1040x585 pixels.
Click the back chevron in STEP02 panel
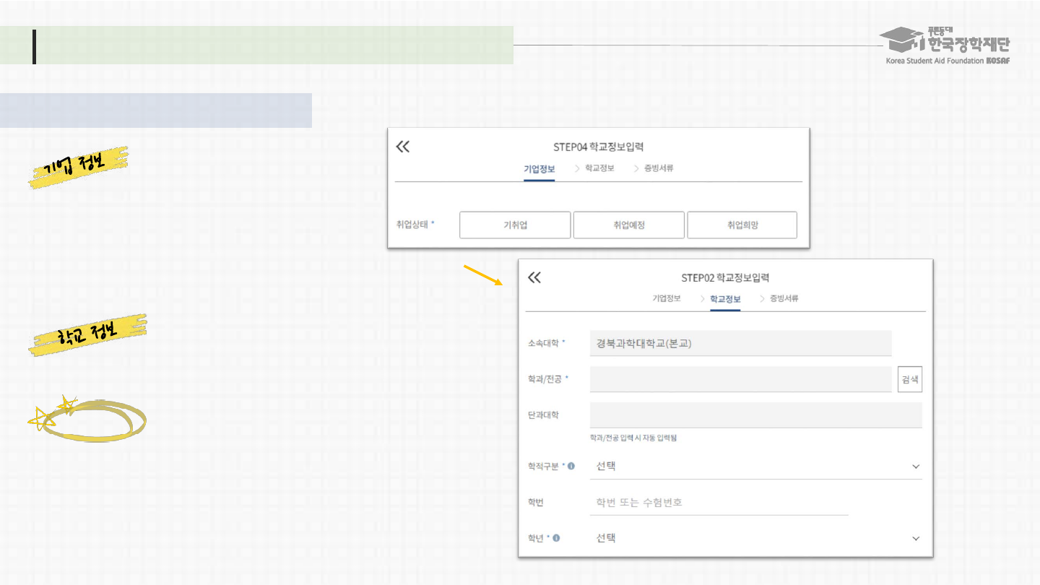click(x=534, y=277)
